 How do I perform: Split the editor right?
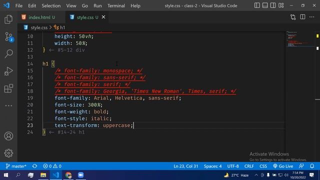point(302,17)
